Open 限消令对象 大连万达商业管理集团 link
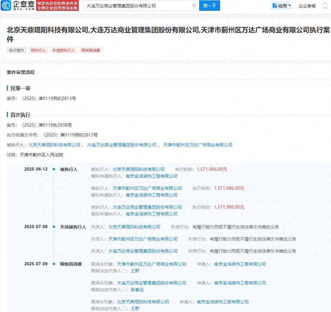The width and height of the screenshot is (331, 312). (x=152, y=283)
